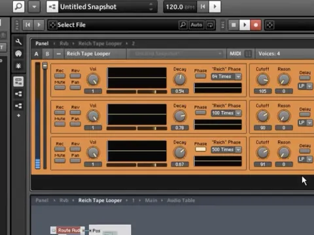Toggle Mute button in second looper row

(60, 124)
